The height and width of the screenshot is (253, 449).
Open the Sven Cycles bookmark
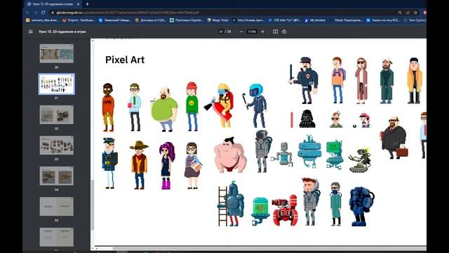click(415, 20)
